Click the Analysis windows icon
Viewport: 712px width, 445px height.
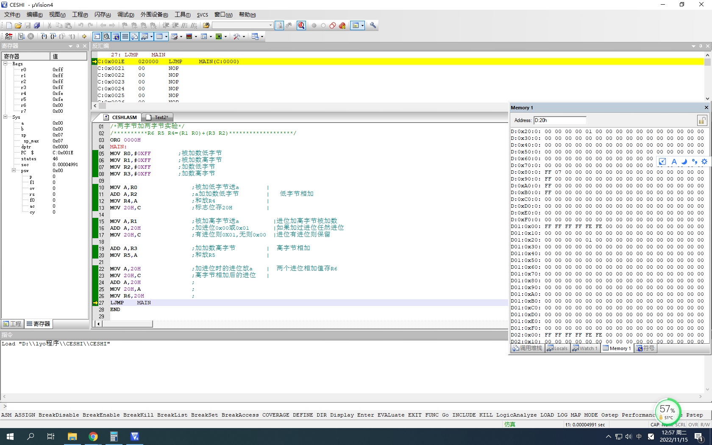[x=189, y=36]
